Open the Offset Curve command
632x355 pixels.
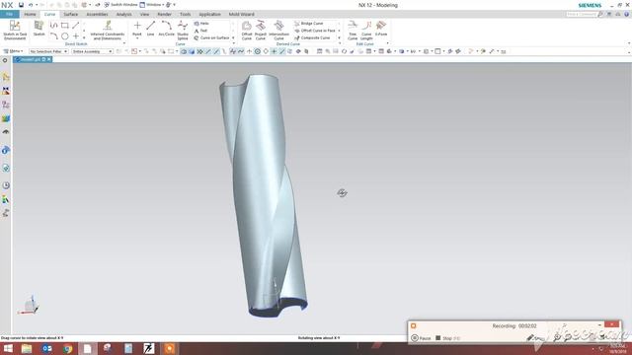coord(247,31)
